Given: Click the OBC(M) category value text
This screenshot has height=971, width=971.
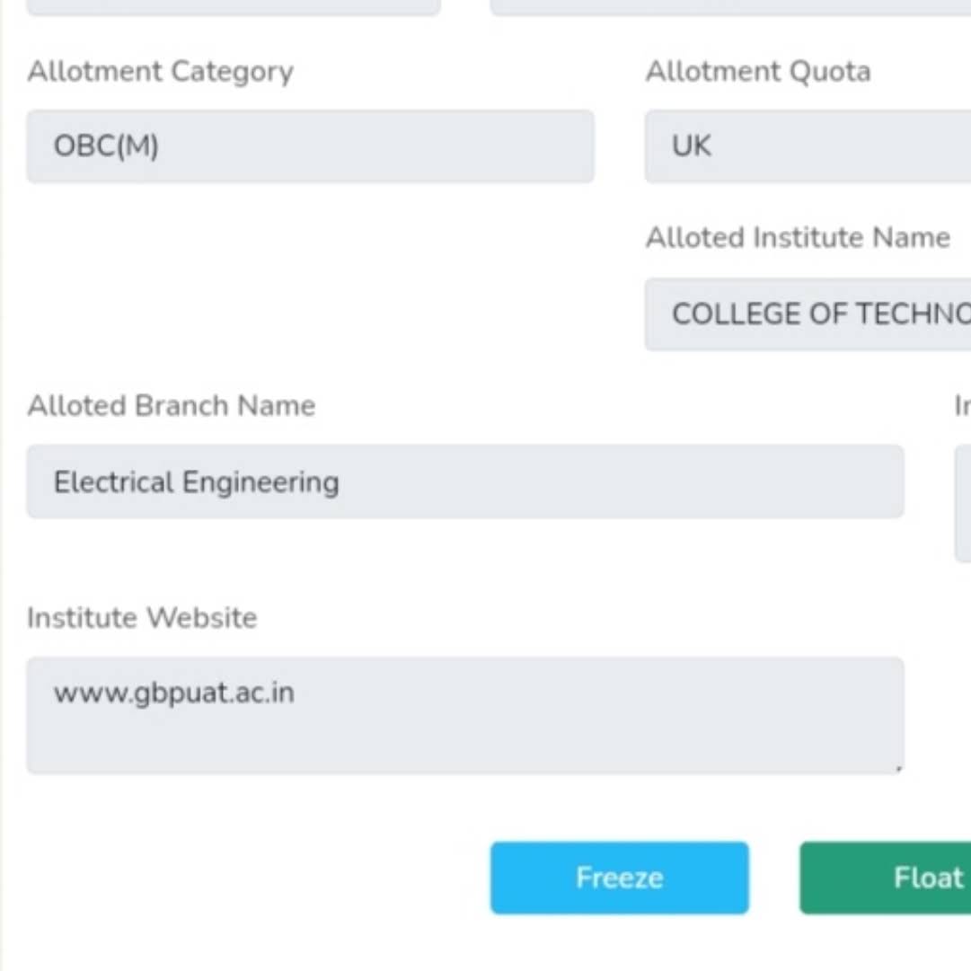Looking at the screenshot, I should (x=106, y=146).
